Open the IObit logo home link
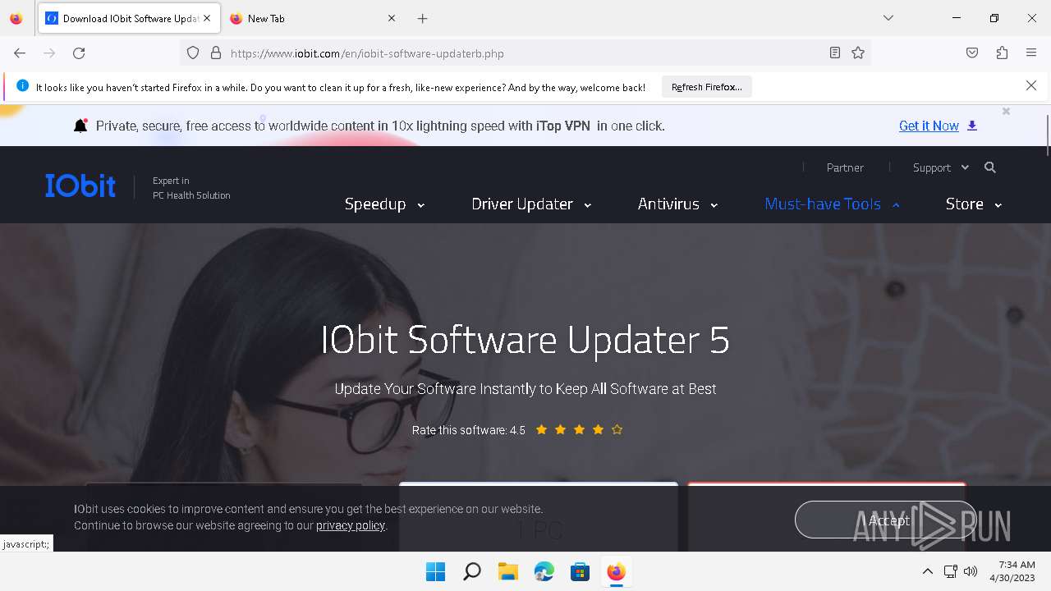 click(x=80, y=186)
